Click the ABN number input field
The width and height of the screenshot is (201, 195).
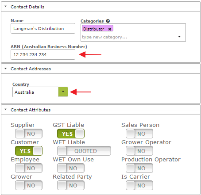[x=43, y=54]
